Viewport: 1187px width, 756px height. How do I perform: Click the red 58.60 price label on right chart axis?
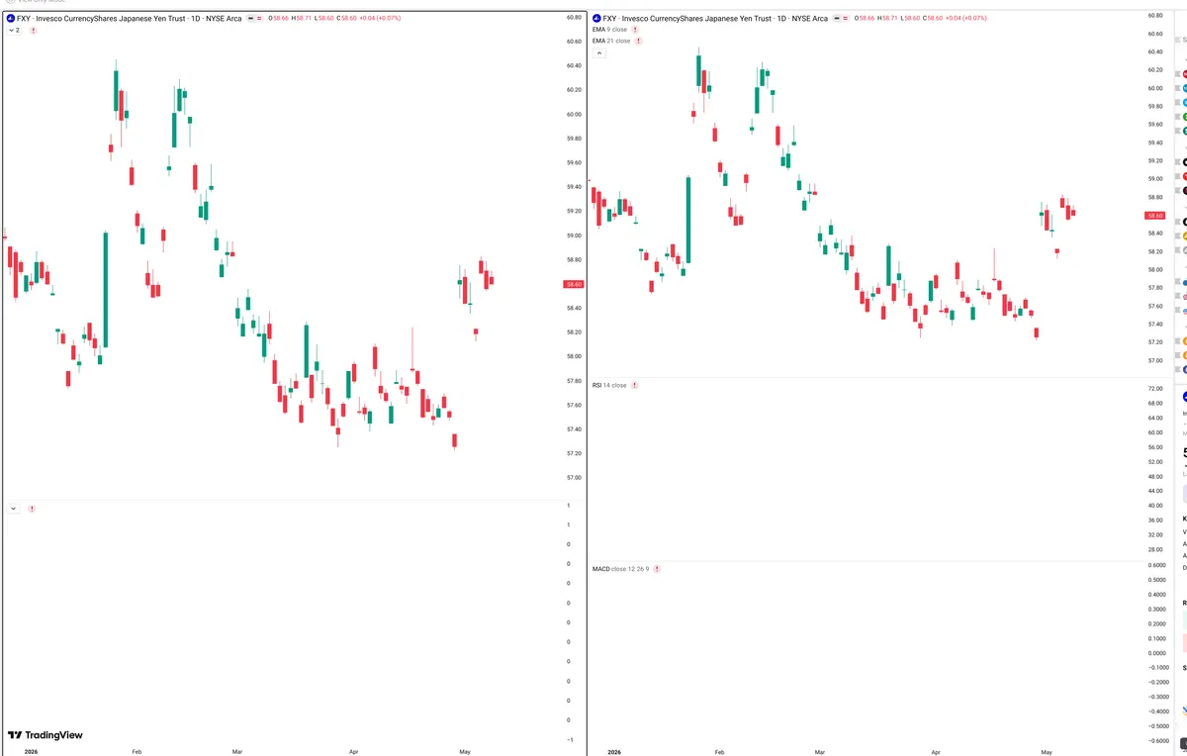(x=1154, y=215)
